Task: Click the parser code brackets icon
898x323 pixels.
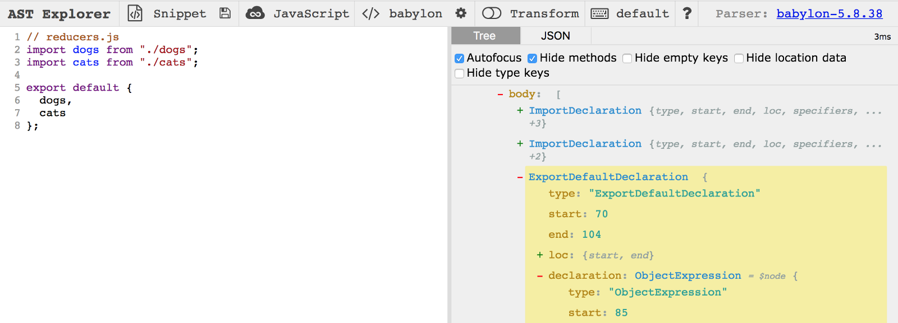Action: point(371,13)
